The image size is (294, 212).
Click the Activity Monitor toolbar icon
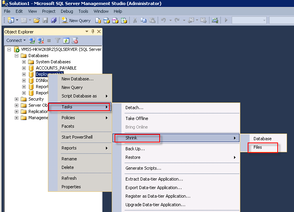[215, 20]
